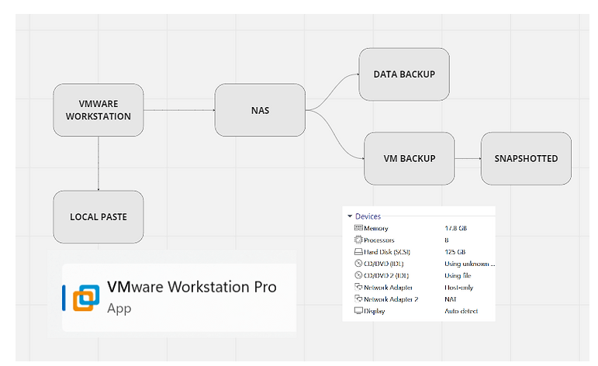Click the CD/DVD (IDE) disc icon
Viewport: 598px width, 366px height.
pyautogui.click(x=358, y=264)
